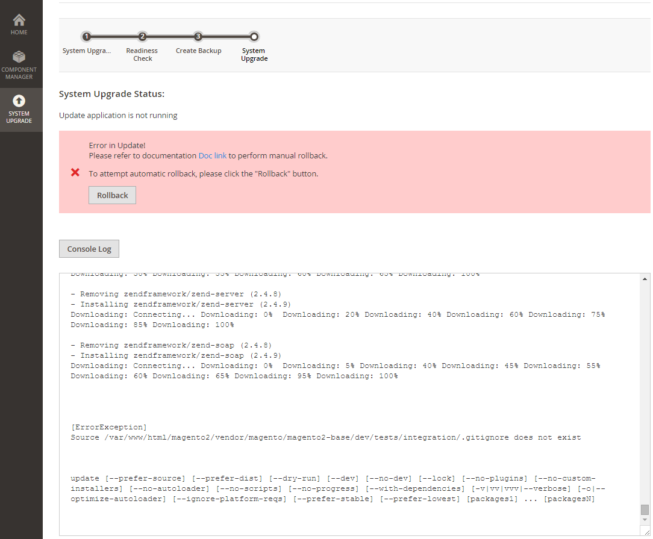The height and width of the screenshot is (539, 653).
Task: Click the 'System Upgrade Status:' heading
Action: click(x=111, y=94)
